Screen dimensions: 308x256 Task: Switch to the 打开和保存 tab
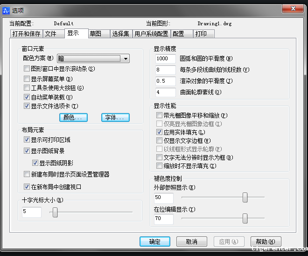26,34
